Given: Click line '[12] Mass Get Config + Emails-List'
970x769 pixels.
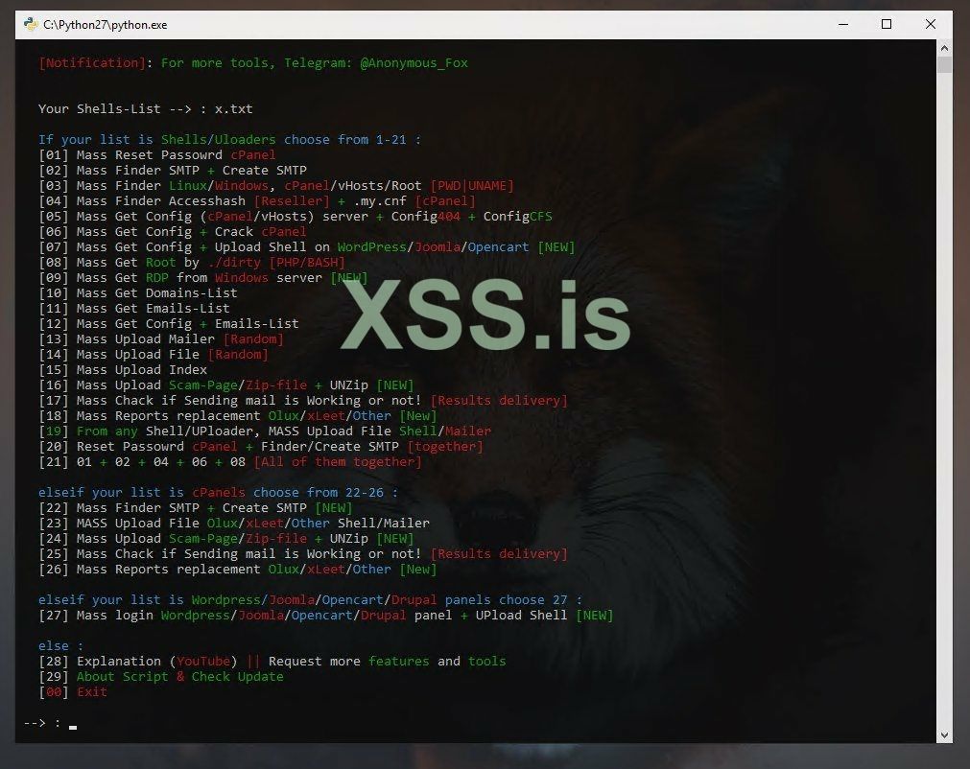Looking at the screenshot, I should coord(168,324).
